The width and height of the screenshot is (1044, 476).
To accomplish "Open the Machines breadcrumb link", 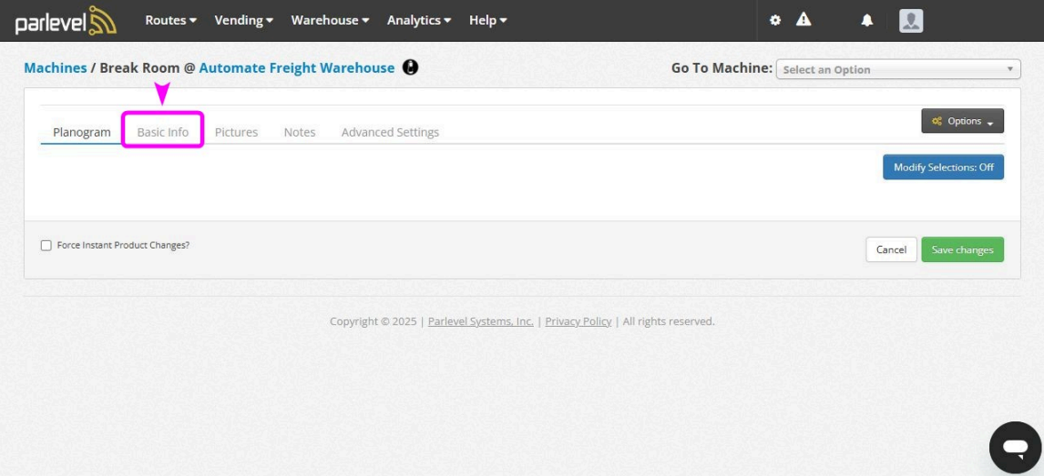I will point(56,67).
